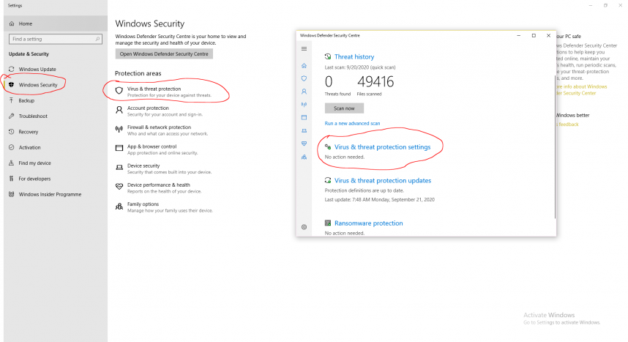This screenshot has width=628, height=342.
Task: Open Family options icon in Defender sidebar
Action: coord(304,157)
